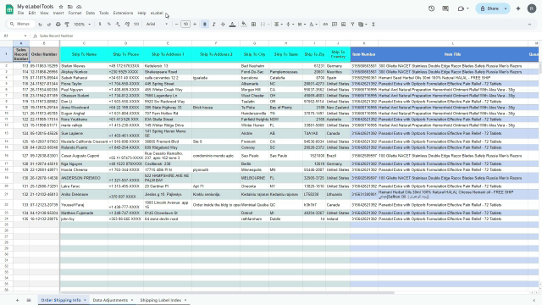Select the Ship To Name header cell
Image resolution: width=542 pixels, height=305 pixels.
click(84, 54)
